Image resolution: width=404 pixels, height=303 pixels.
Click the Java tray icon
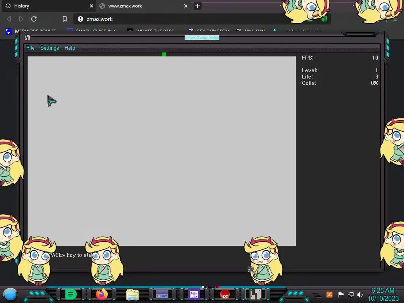(x=329, y=294)
